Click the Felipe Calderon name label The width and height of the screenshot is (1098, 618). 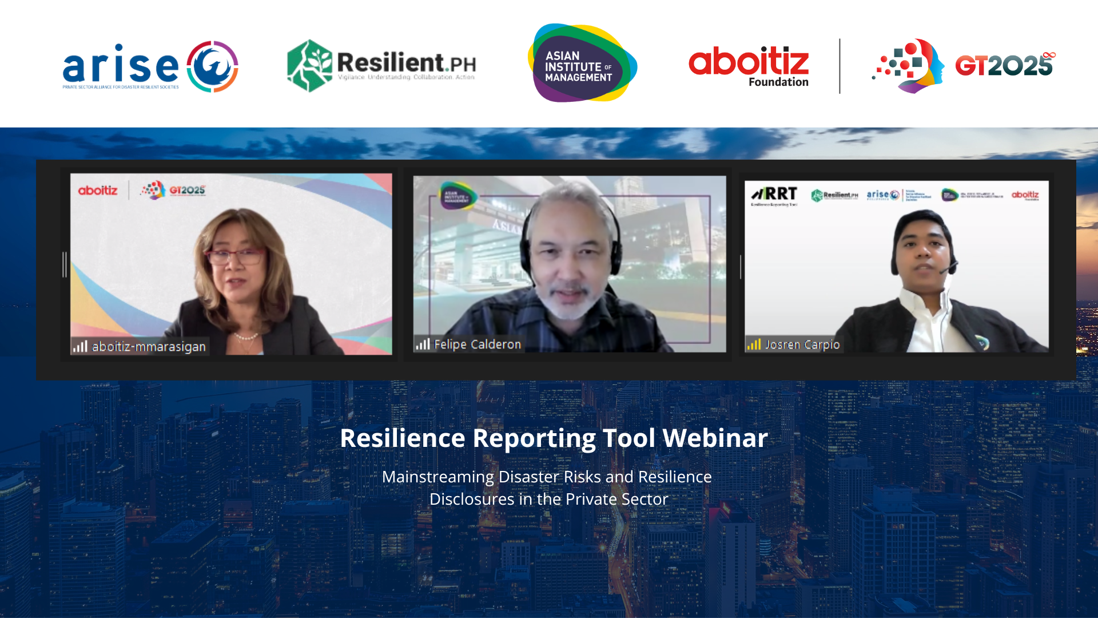click(x=478, y=344)
